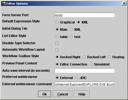Toggle Automatic Workflow Layout checkbox

pos(57,50)
